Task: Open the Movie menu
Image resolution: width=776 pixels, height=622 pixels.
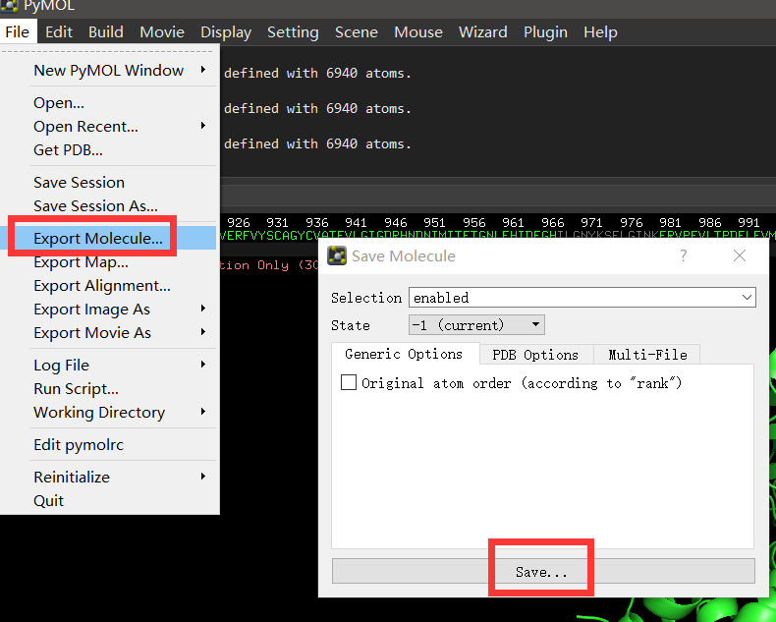Action: (162, 32)
